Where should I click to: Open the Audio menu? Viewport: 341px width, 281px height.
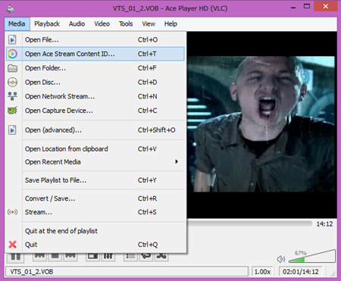77,24
